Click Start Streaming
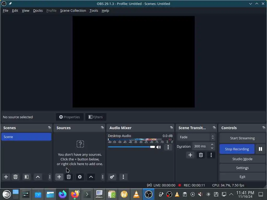Viewport: 267px width, 200px height. pyautogui.click(x=242, y=138)
